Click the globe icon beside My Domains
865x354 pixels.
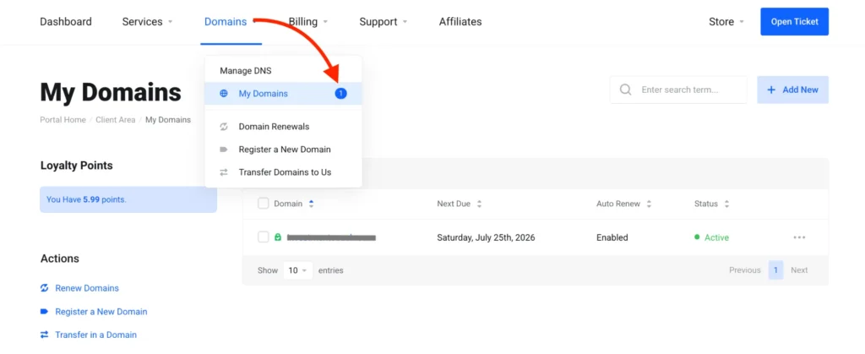[223, 94]
